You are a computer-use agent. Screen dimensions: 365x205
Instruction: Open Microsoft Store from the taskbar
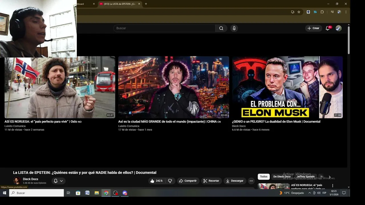(x=78, y=193)
